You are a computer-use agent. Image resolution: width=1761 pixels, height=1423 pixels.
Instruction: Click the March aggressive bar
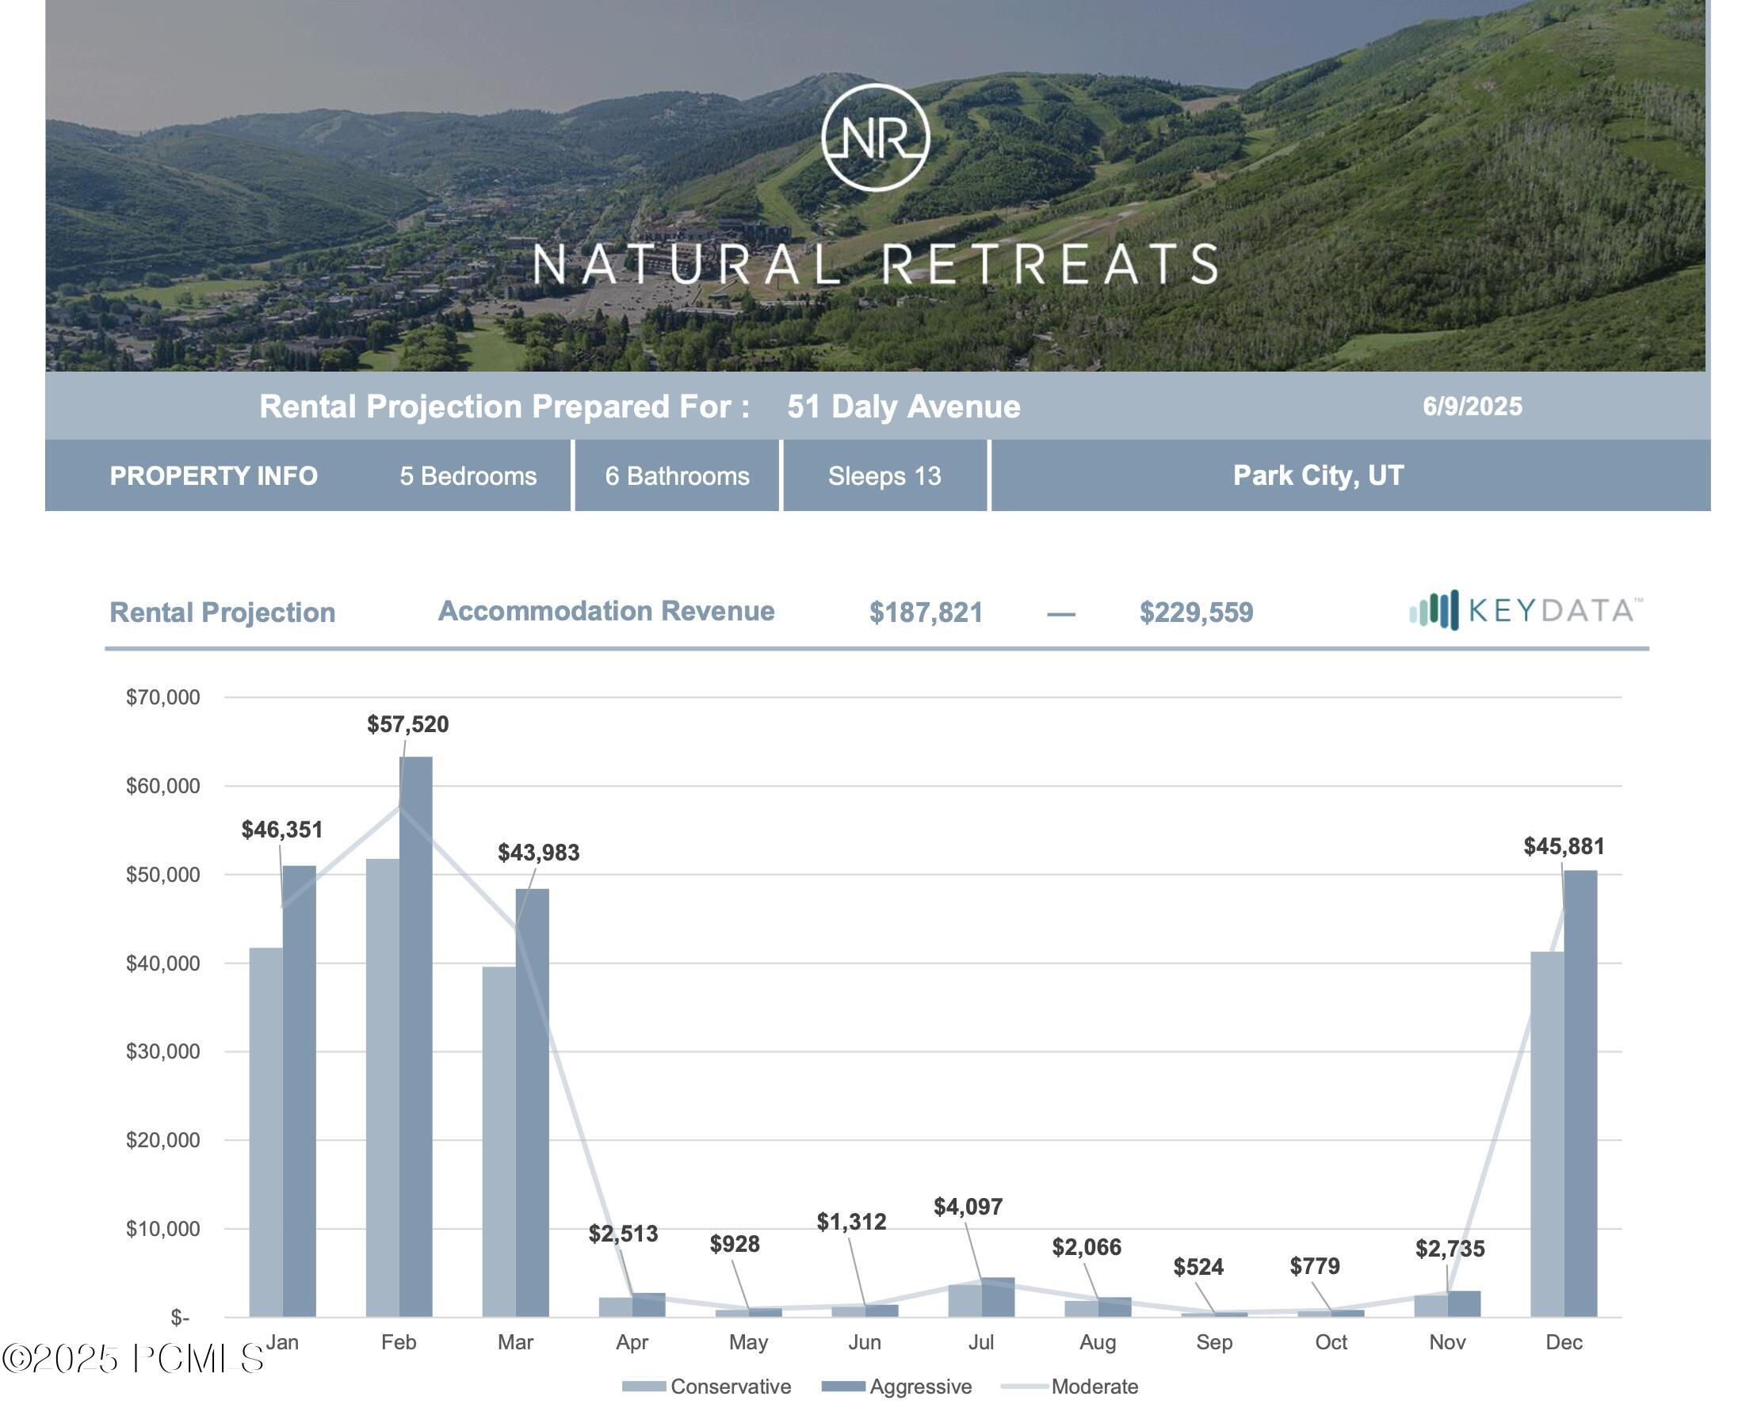coord(532,1102)
